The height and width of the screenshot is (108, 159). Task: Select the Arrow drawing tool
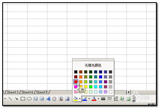(x=16, y=98)
